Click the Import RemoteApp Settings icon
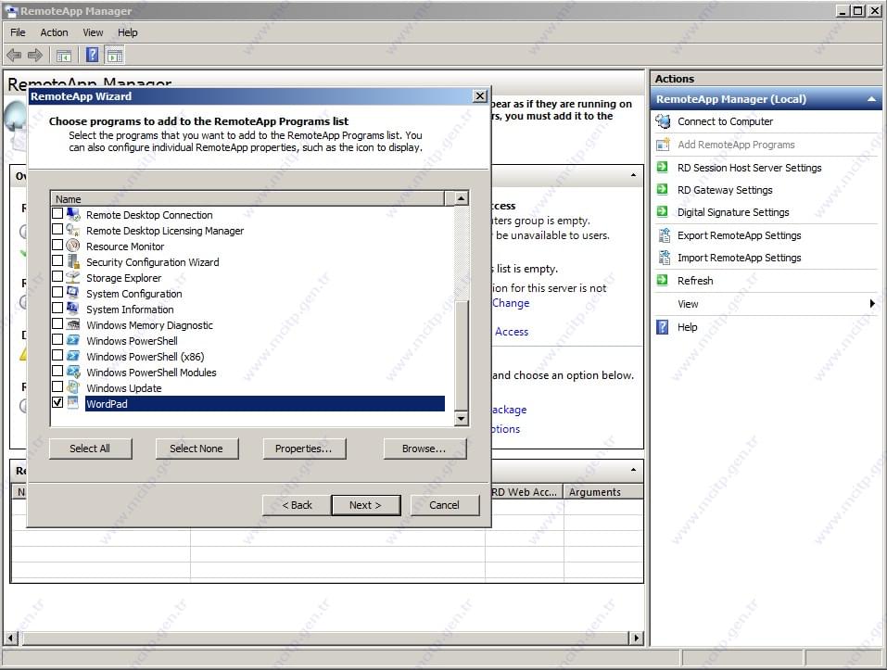Viewport: 887px width, 670px height. [665, 258]
